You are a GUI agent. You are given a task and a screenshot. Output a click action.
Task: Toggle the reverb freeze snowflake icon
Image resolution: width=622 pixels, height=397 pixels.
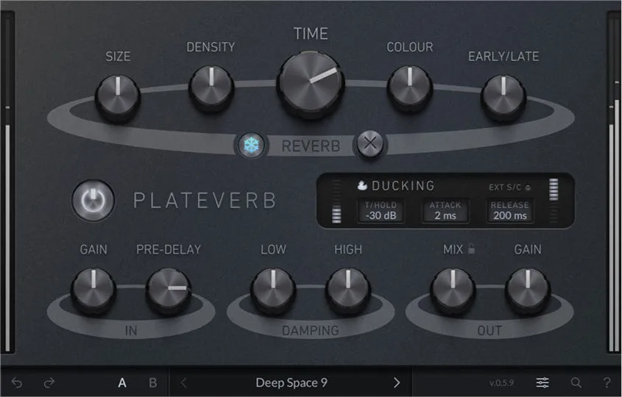[x=251, y=145]
